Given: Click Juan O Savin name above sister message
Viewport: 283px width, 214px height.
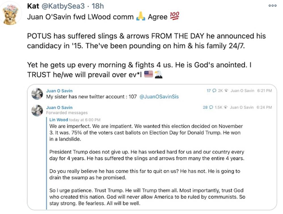Looking at the screenshot, I should tap(59, 91).
